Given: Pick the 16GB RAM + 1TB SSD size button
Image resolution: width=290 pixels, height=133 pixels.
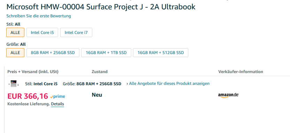Looking at the screenshot, I should point(106,53).
